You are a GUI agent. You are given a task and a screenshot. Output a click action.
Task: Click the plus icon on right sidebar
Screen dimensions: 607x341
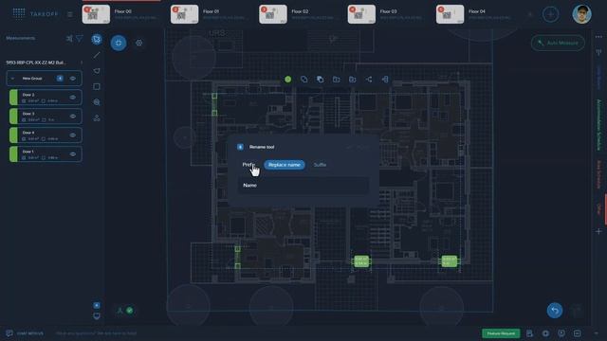pyautogui.click(x=598, y=231)
